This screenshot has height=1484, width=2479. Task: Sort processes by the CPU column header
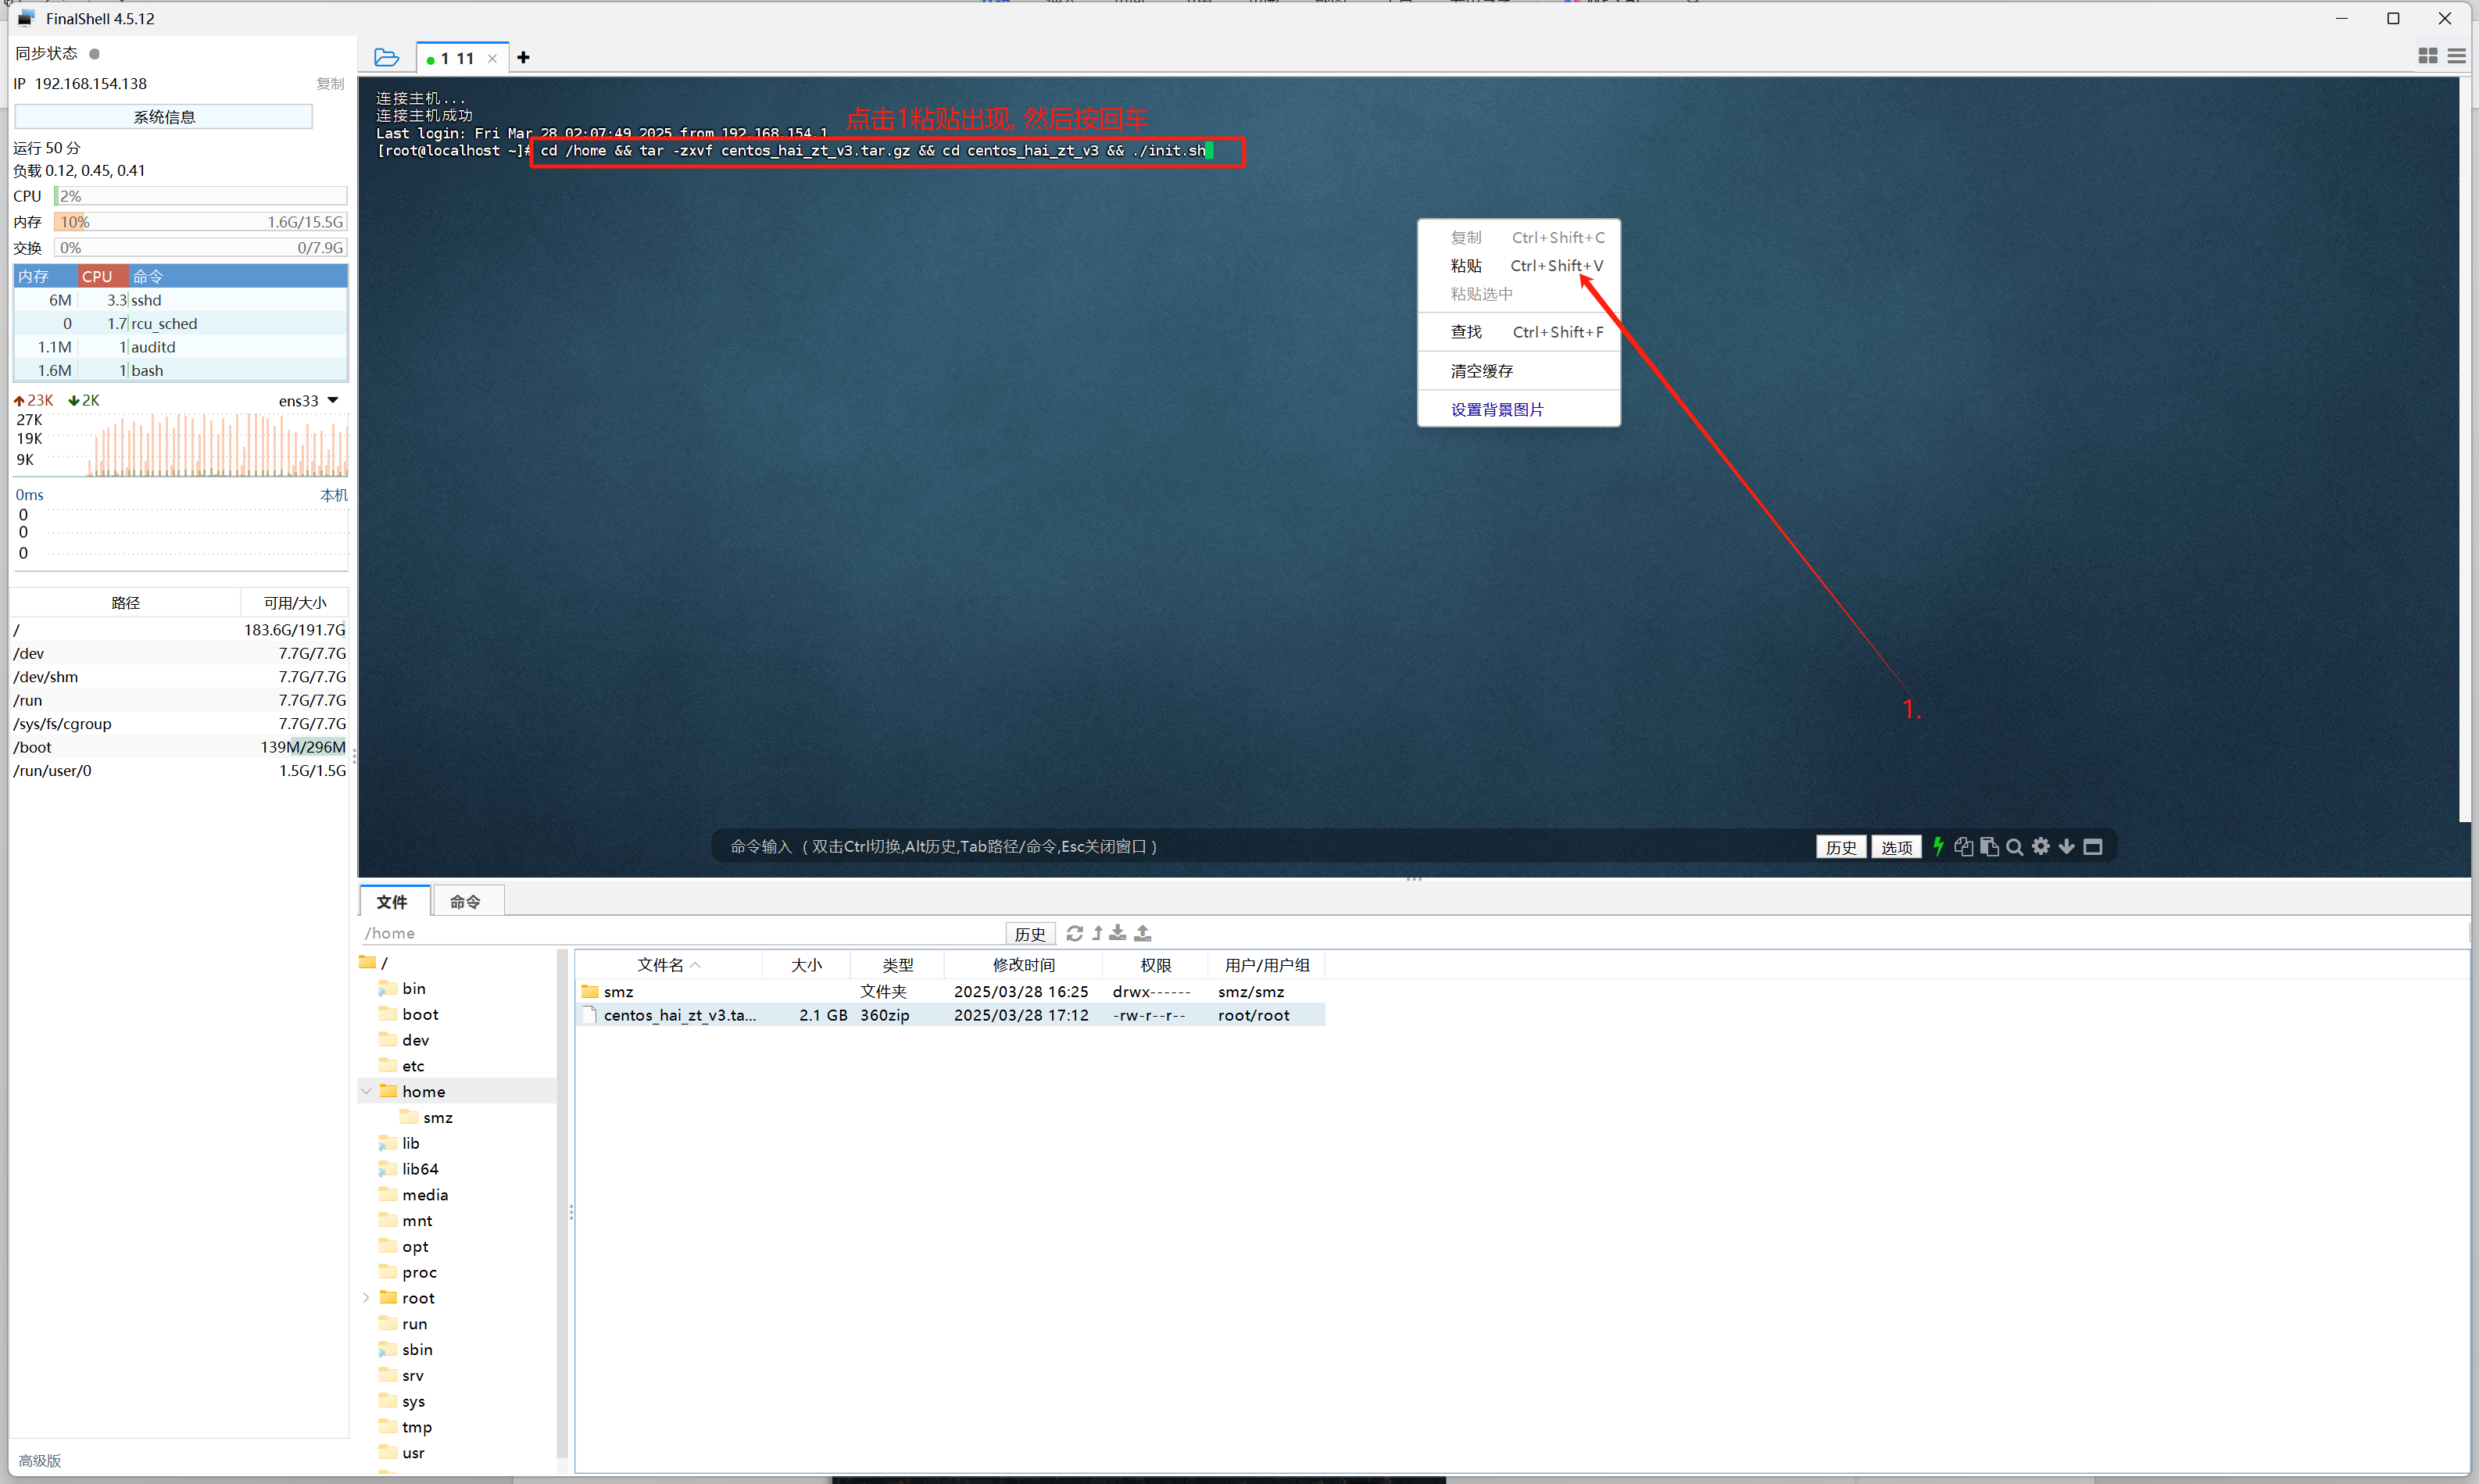98,276
